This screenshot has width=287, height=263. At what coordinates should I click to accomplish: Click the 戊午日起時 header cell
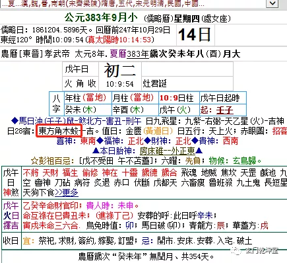[x=223, y=98]
